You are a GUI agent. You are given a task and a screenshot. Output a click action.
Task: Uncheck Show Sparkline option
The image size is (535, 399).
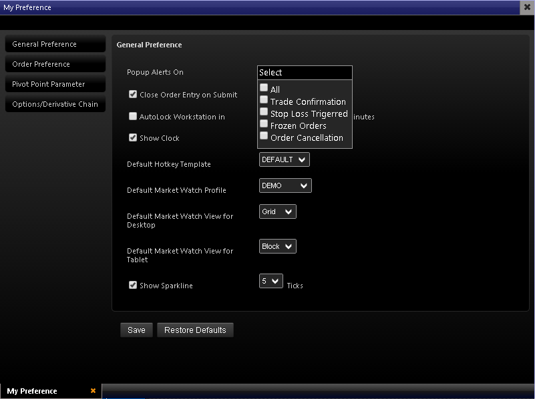[x=133, y=285]
